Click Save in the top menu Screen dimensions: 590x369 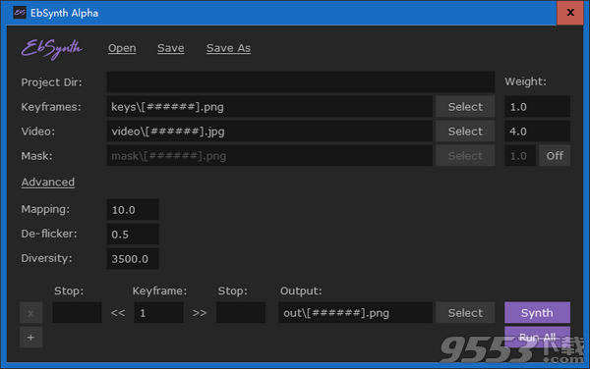pos(171,48)
